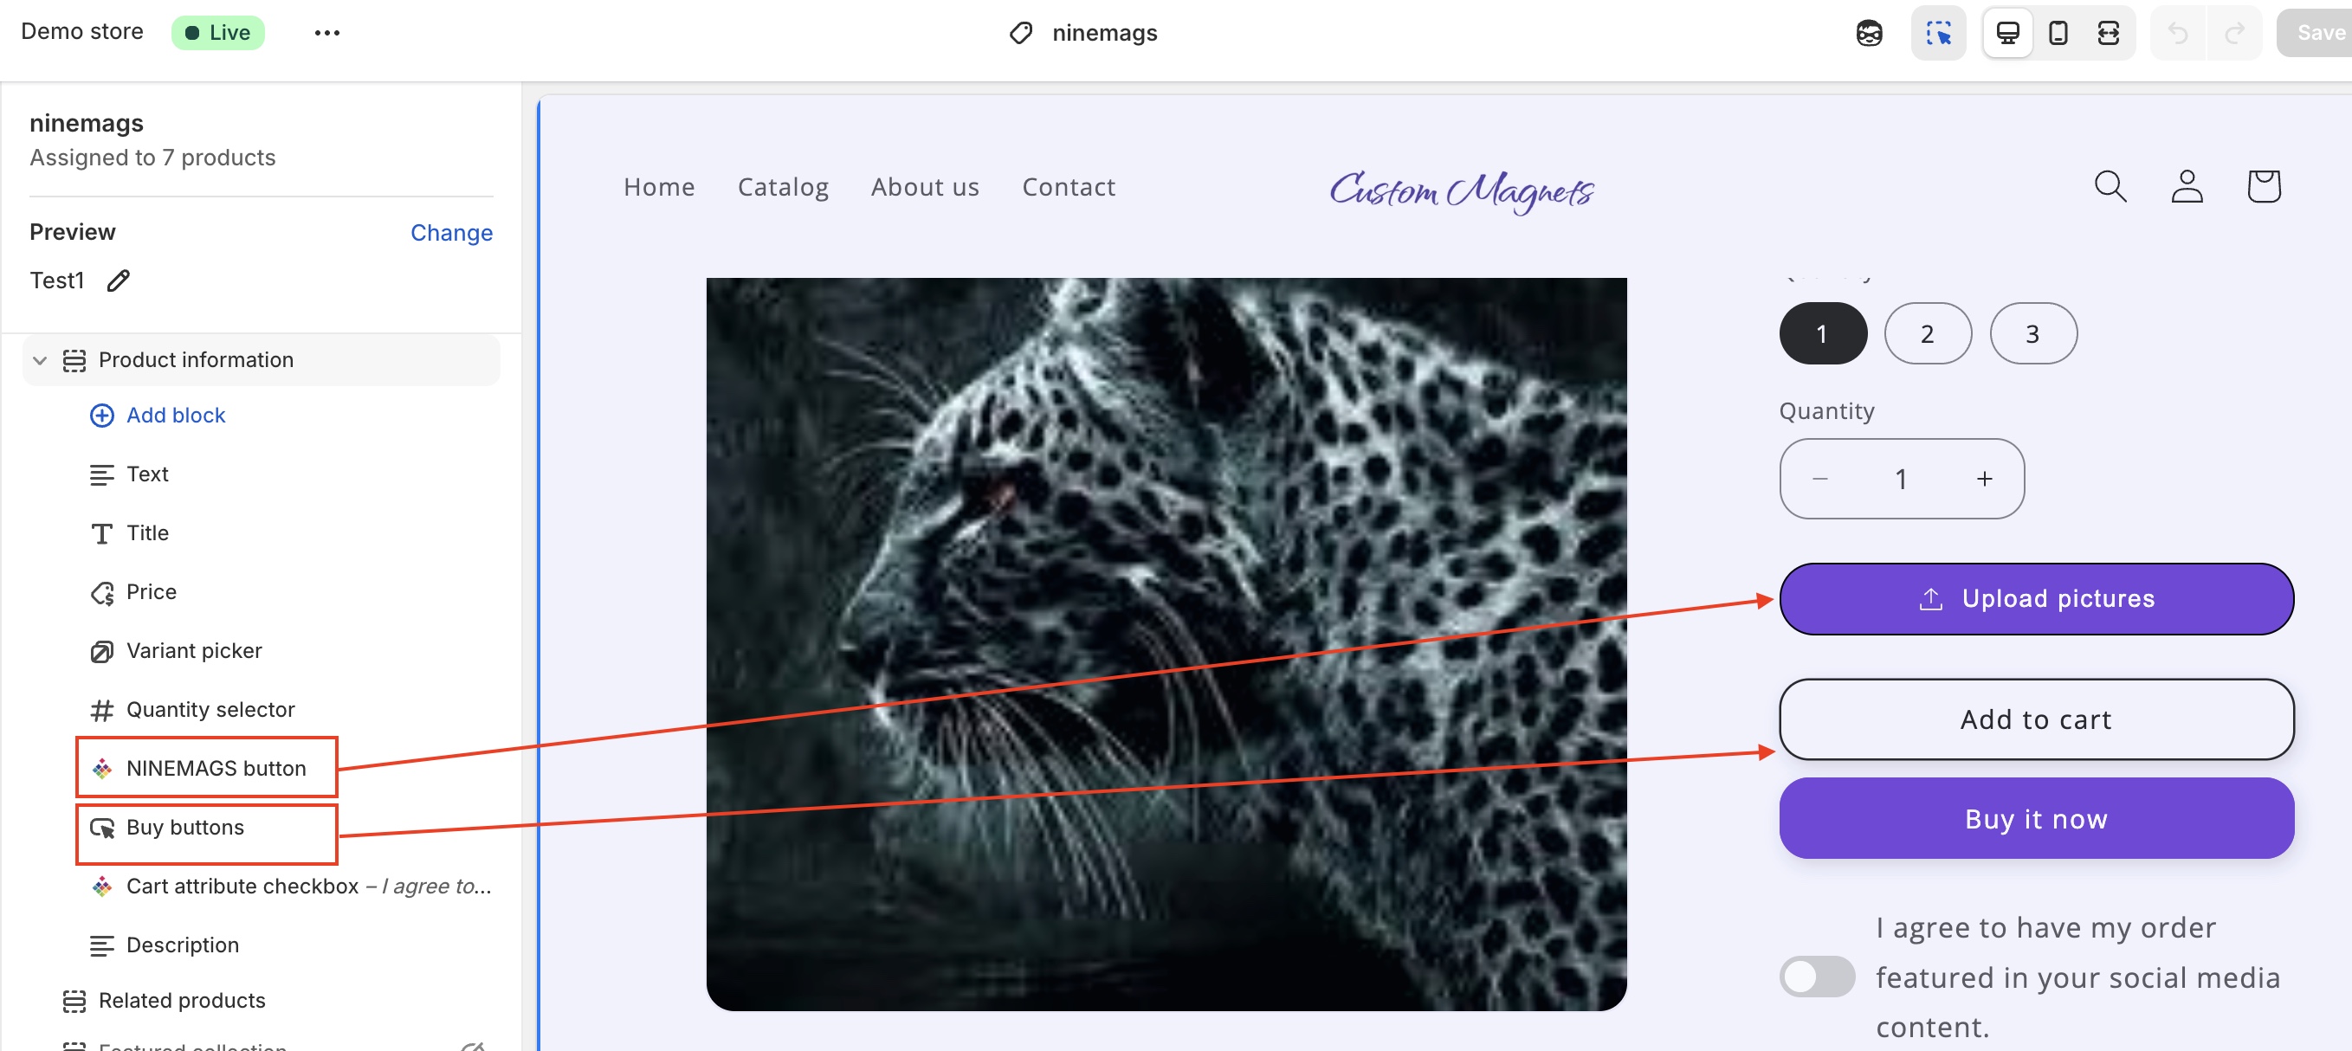2352x1051 pixels.
Task: Select variant option 2
Action: pos(1927,333)
